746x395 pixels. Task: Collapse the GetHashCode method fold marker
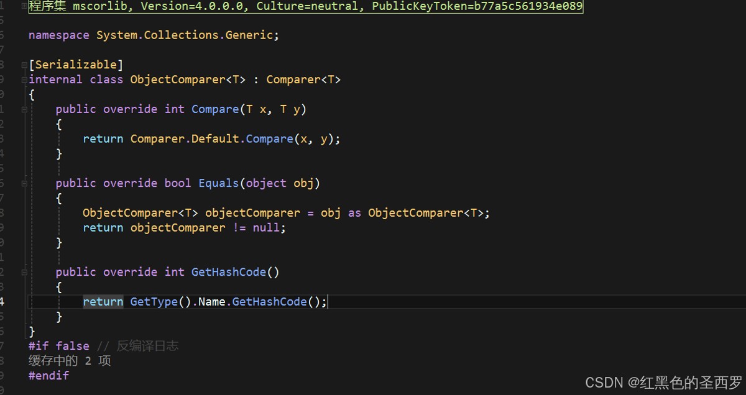pyautogui.click(x=24, y=272)
